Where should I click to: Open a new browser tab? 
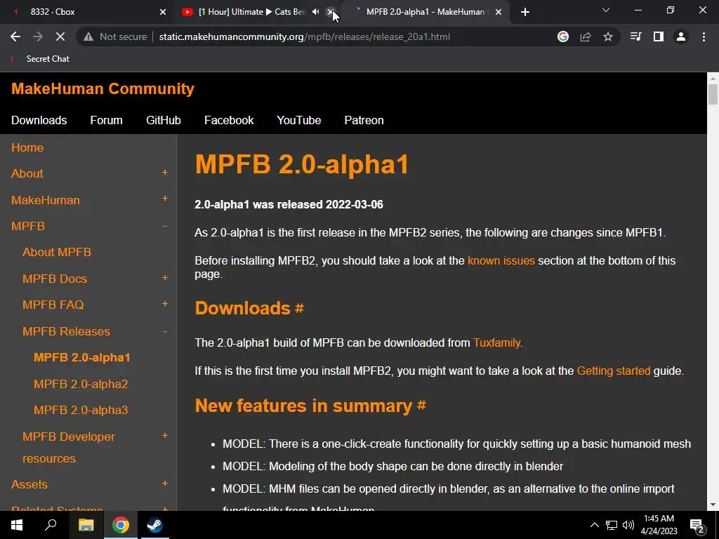(525, 12)
